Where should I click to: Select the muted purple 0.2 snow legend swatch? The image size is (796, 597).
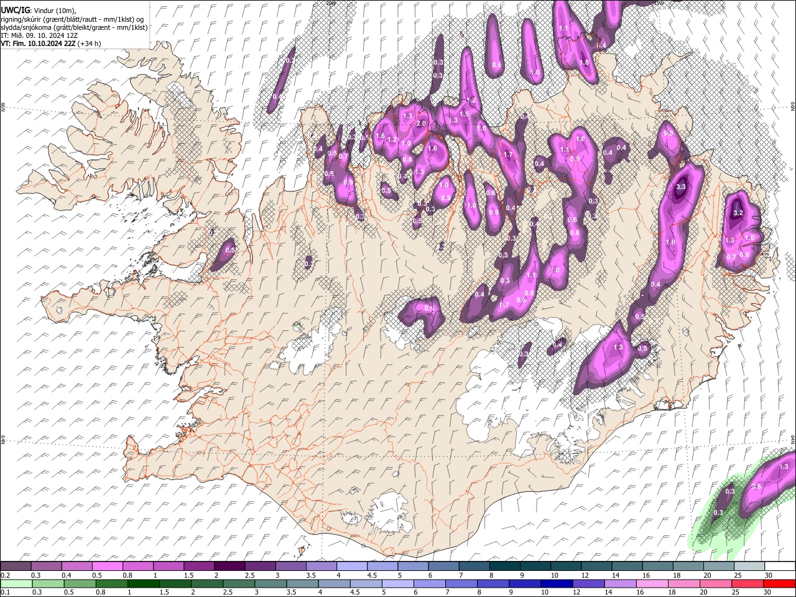tap(16, 567)
